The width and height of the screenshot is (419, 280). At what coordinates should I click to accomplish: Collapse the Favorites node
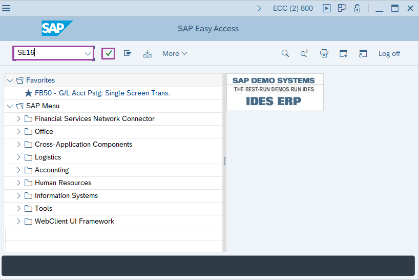(x=10, y=80)
